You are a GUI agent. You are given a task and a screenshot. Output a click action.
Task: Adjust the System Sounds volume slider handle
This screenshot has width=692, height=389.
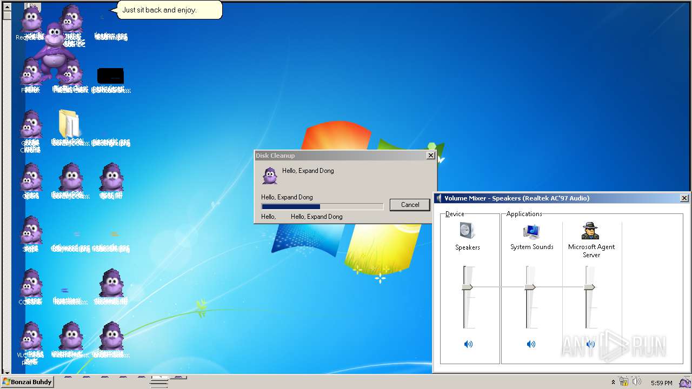[x=530, y=287]
